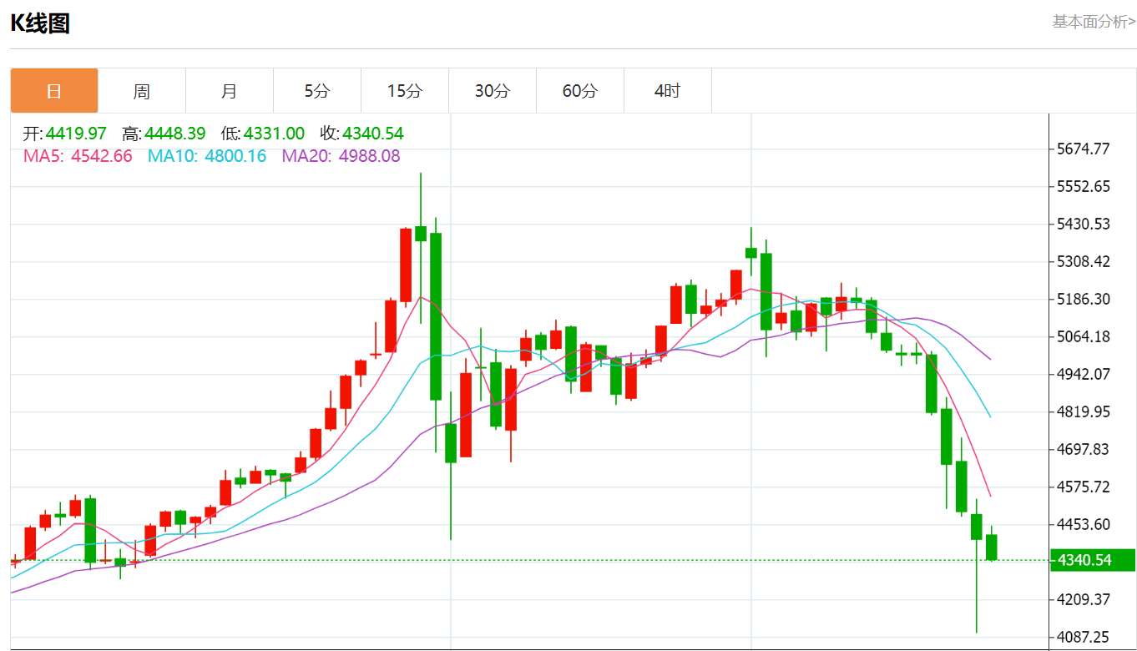Click the low price value 4331.00
This screenshot has width=1137, height=651.
274,134
